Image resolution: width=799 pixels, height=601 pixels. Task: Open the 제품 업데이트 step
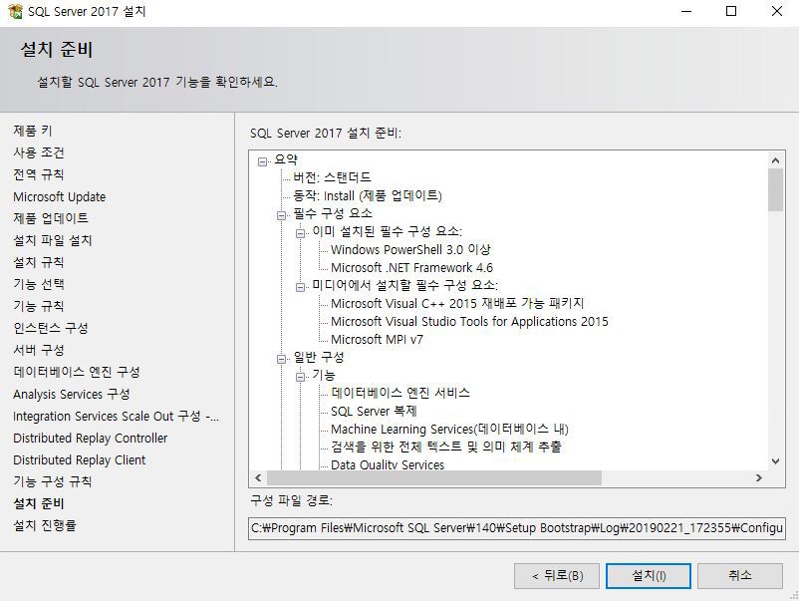(x=51, y=218)
